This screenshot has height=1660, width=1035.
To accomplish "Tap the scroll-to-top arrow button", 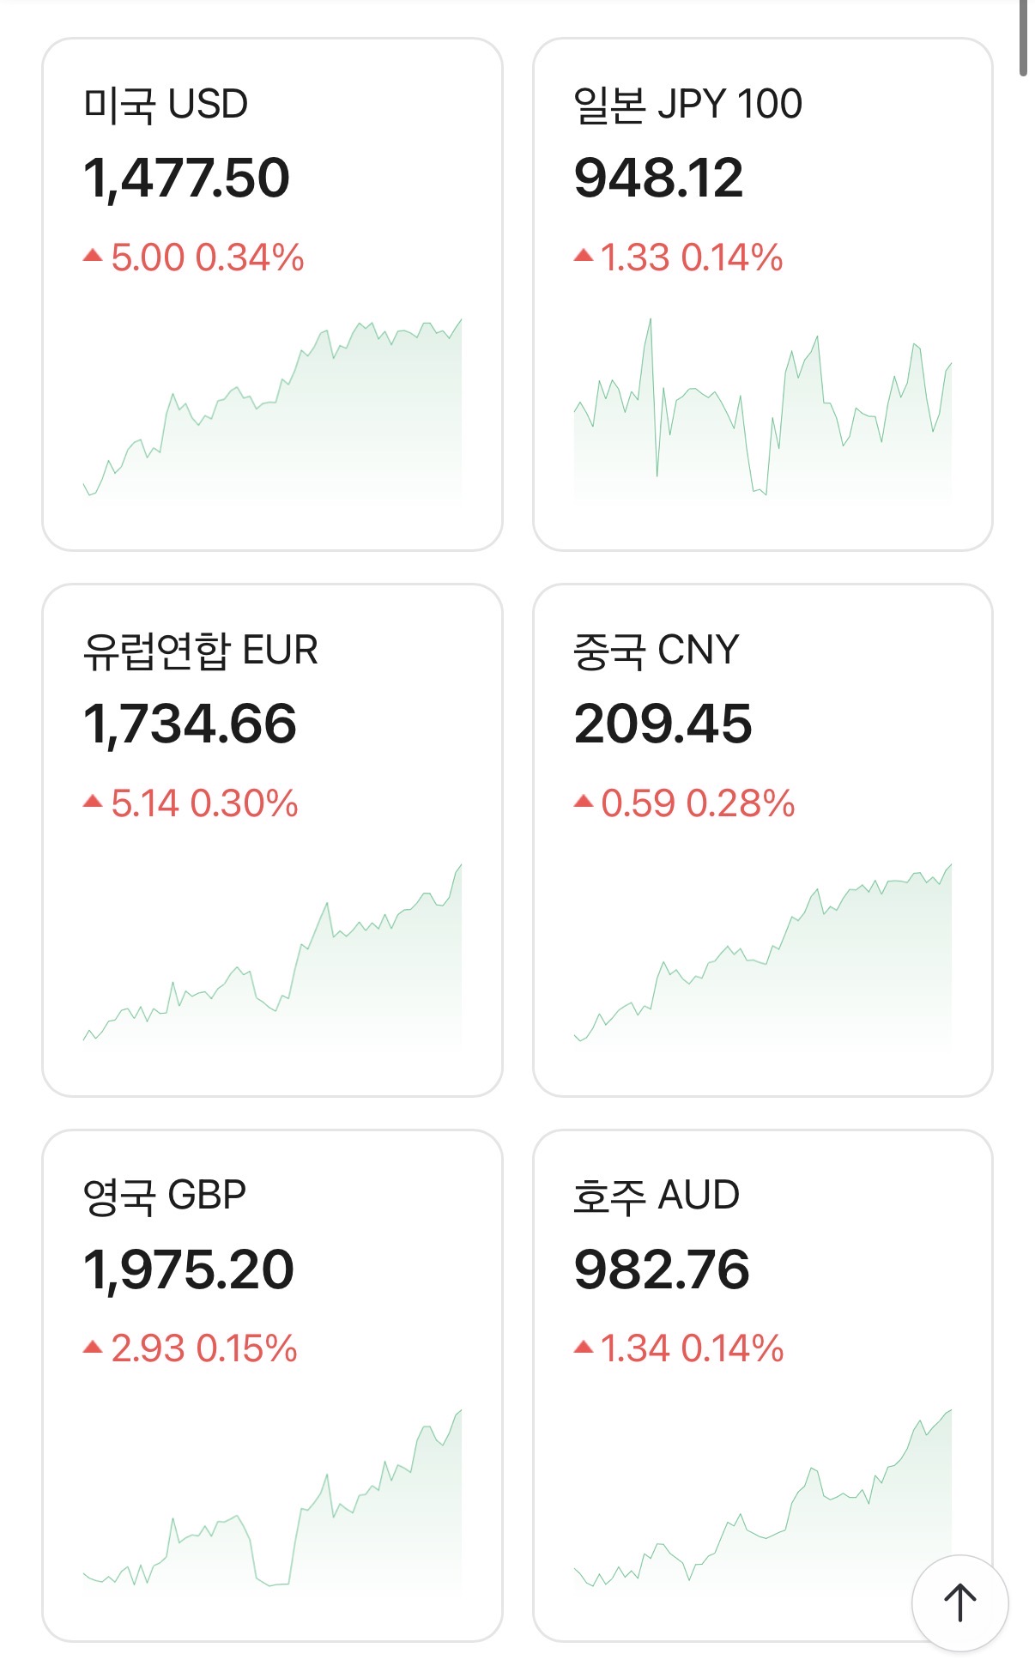I will (959, 1602).
